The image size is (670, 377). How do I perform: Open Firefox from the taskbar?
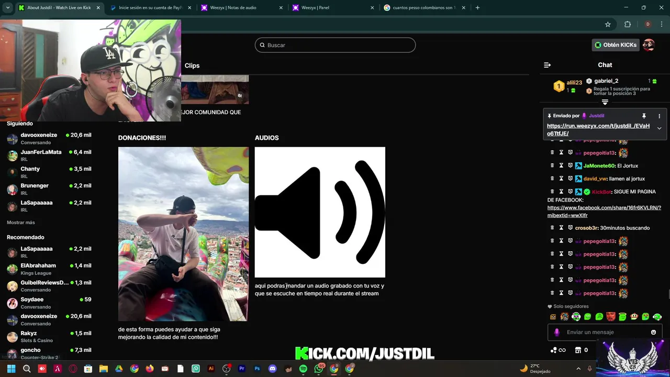click(150, 369)
